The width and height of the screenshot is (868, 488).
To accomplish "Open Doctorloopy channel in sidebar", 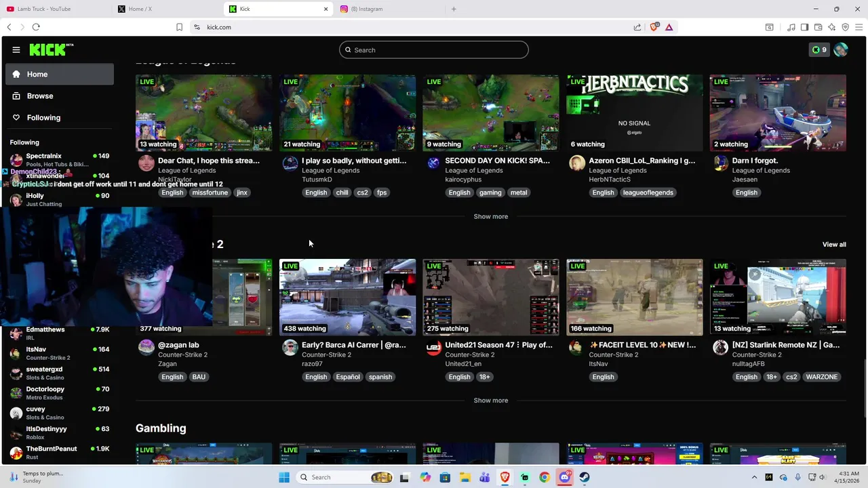I will (60, 392).
